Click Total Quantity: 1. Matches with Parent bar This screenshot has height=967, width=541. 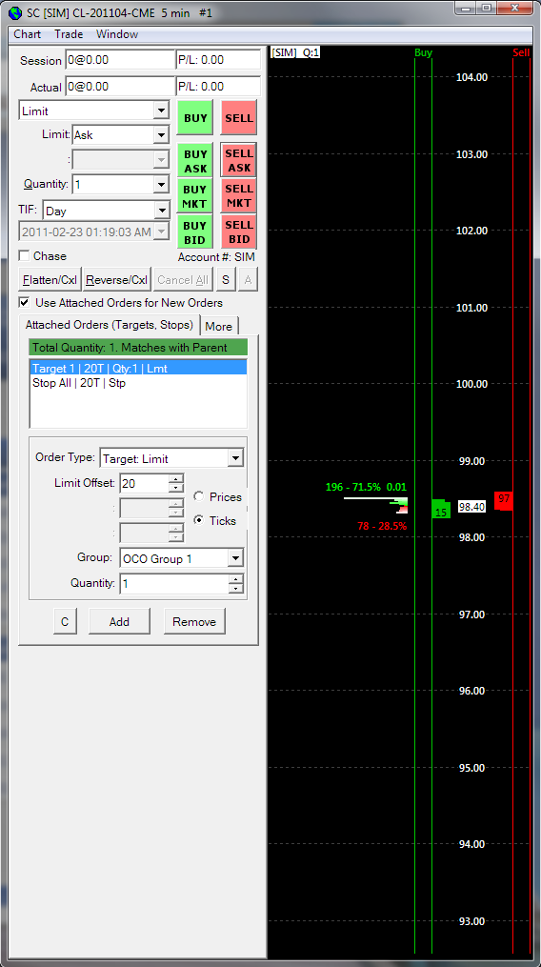(138, 347)
